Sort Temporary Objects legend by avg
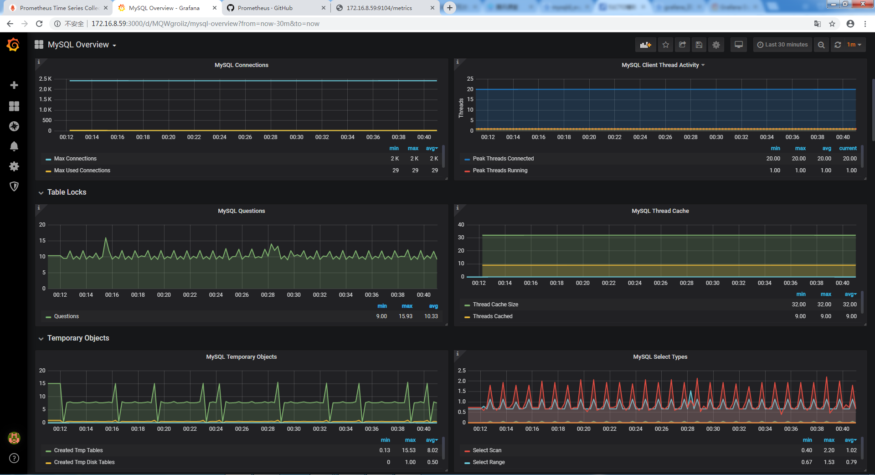 pyautogui.click(x=432, y=440)
